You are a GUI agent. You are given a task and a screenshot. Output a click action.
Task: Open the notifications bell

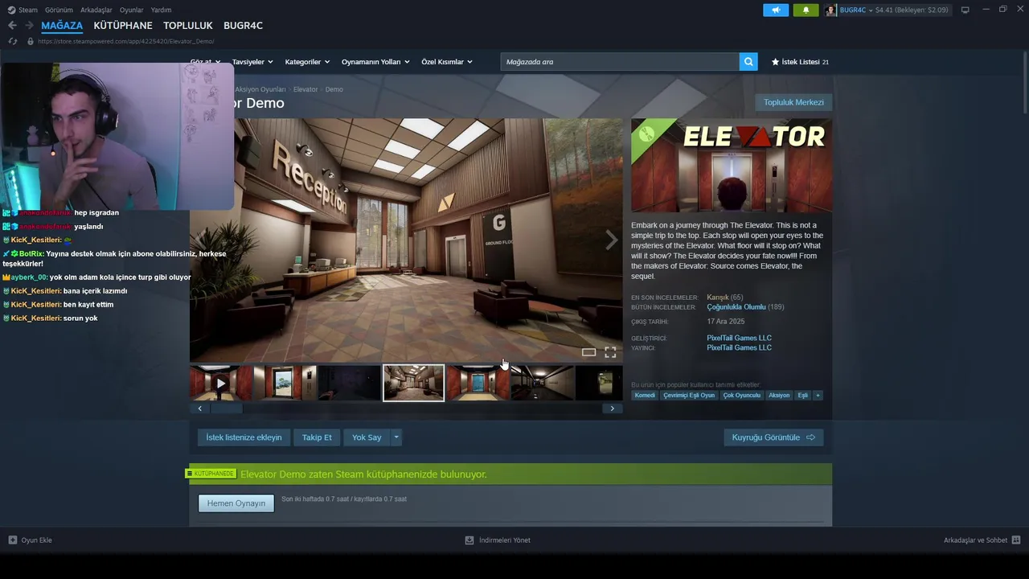pyautogui.click(x=806, y=10)
